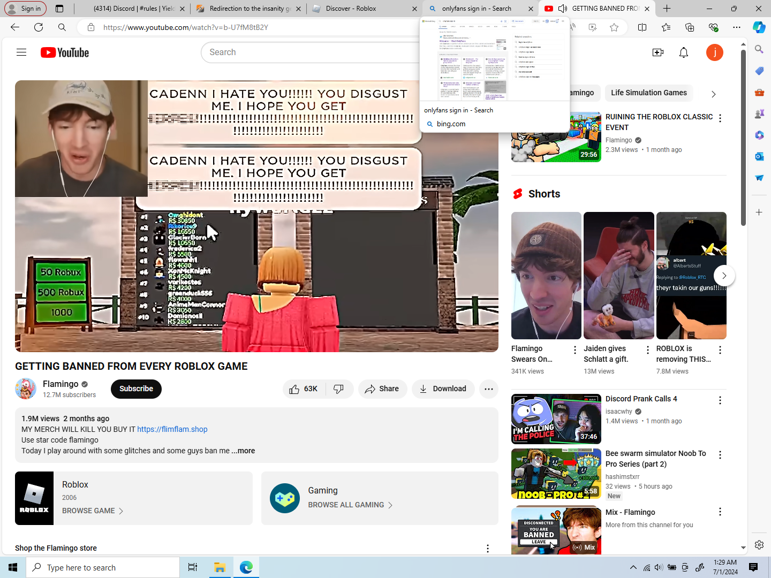The image size is (771, 578).
Task: Open Discord Prank Calls 4 video thumbnail
Action: (556, 419)
